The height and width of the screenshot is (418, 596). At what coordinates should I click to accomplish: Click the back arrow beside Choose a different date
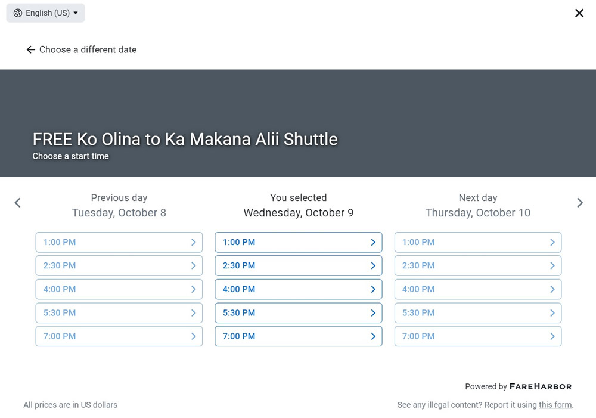coord(31,49)
